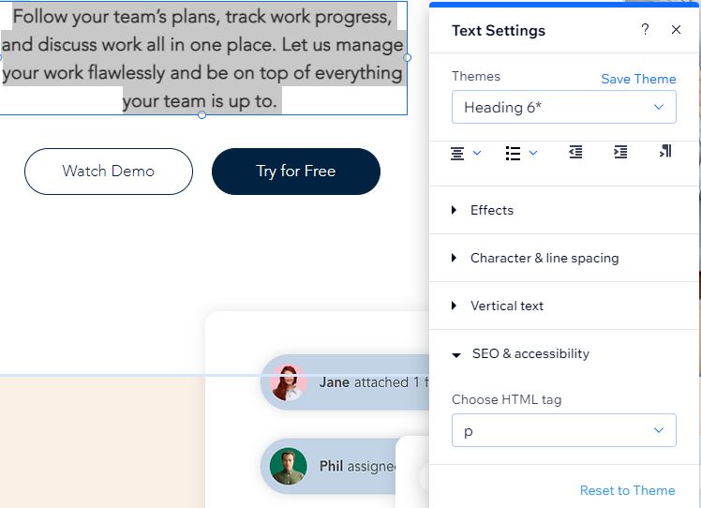Click the decrease indent icon

(575, 152)
